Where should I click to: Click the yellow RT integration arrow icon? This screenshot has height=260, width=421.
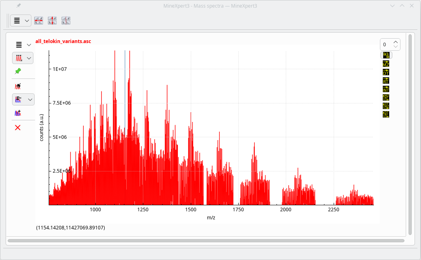pos(386,80)
